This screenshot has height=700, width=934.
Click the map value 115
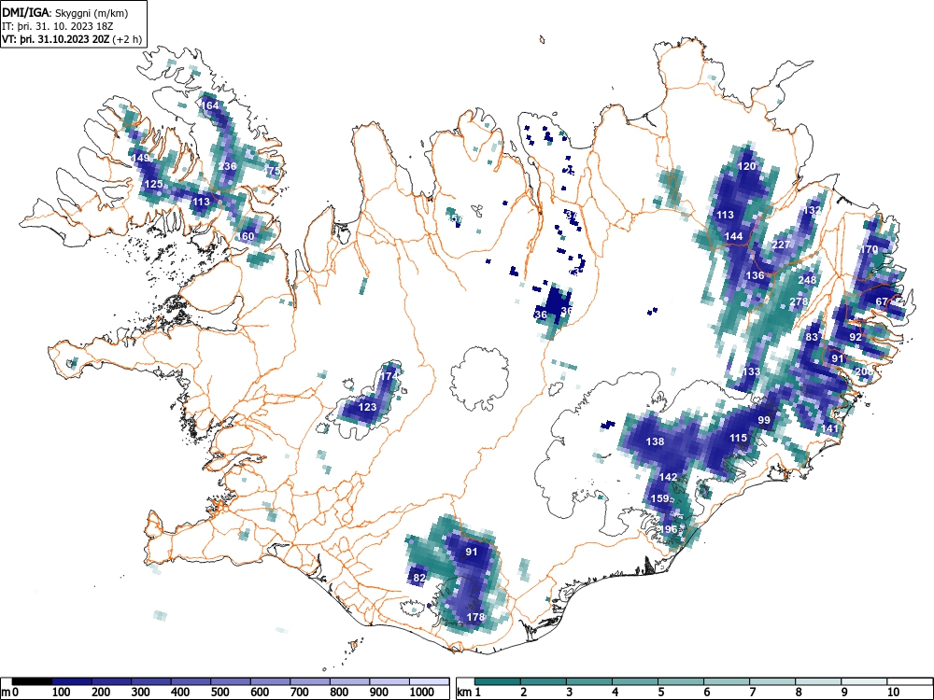[738, 438]
